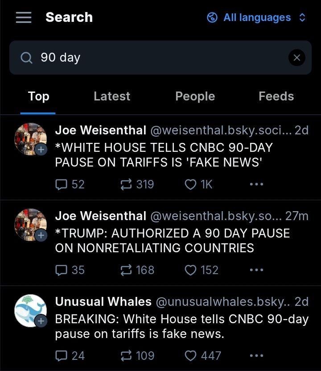The height and width of the screenshot is (371, 321).
Task: Switch to the People tab
Action: coord(195,96)
